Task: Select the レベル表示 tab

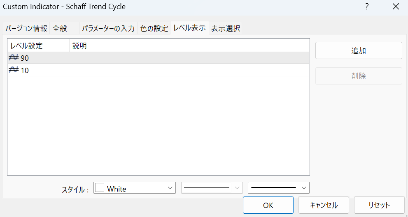Action: pyautogui.click(x=189, y=28)
